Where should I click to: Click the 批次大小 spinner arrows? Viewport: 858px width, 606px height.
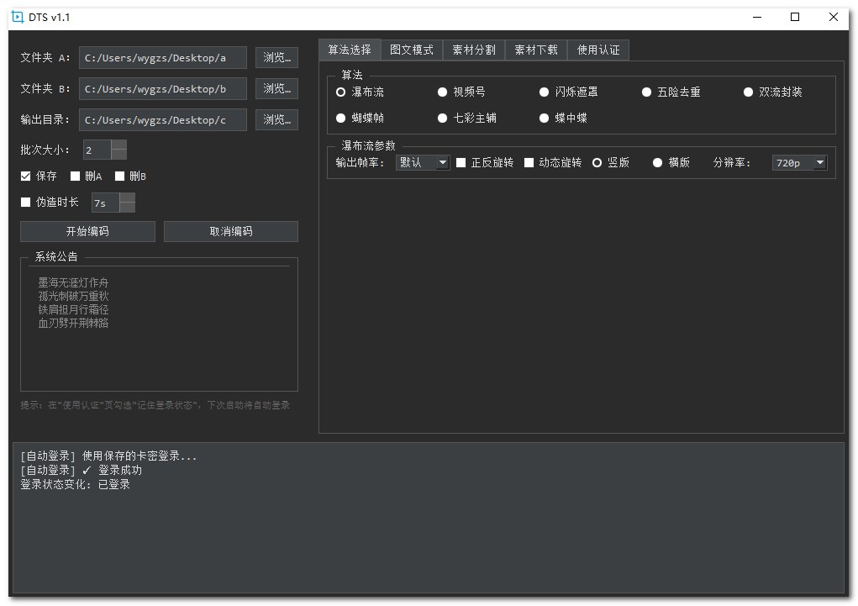(118, 150)
